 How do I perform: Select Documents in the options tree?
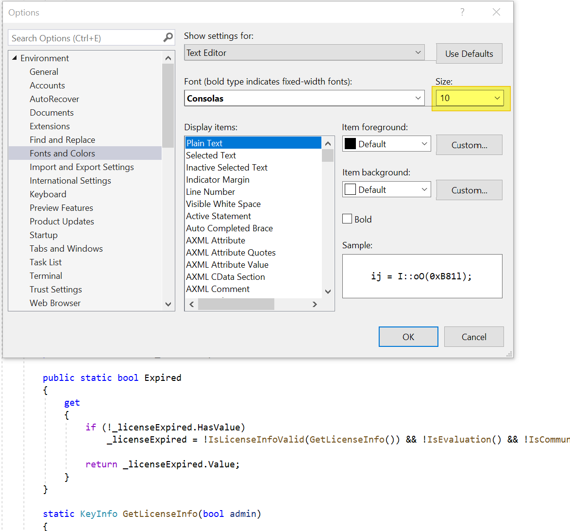pyautogui.click(x=51, y=113)
